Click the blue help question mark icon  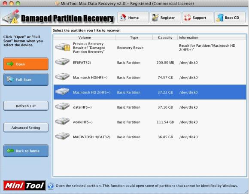point(51,186)
